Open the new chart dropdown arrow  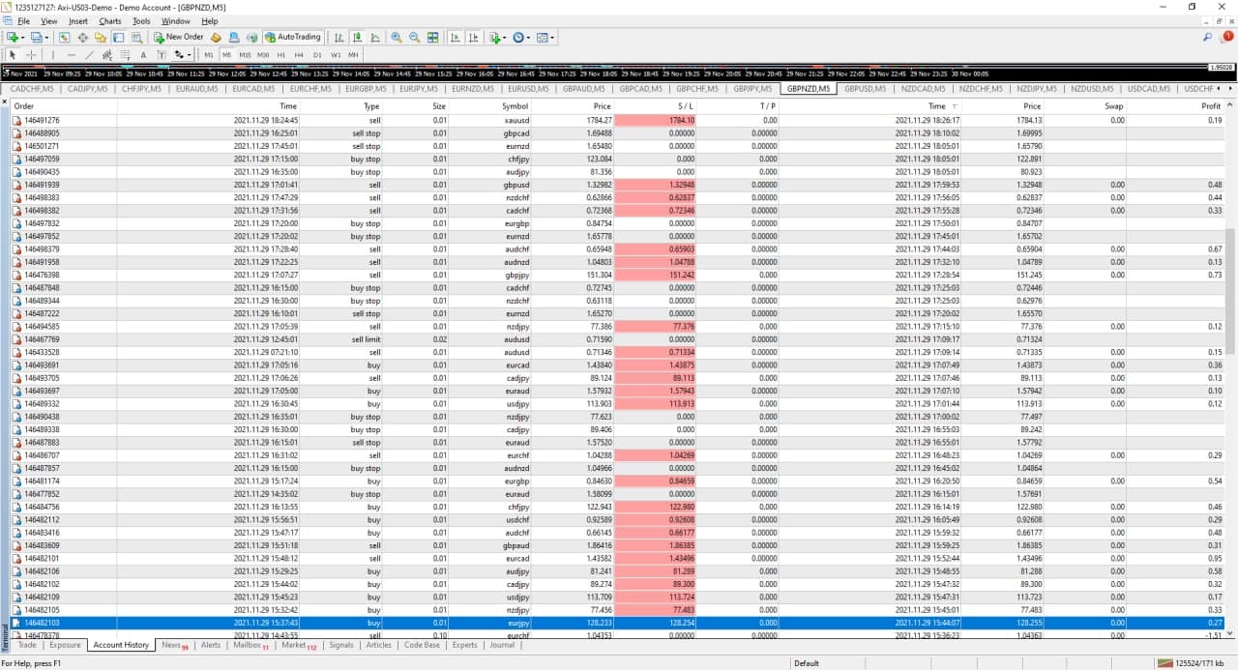[22, 38]
